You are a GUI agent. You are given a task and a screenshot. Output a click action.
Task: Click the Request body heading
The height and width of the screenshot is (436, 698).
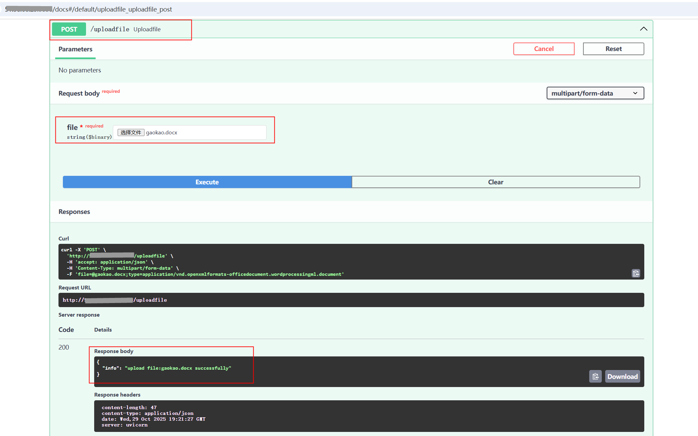click(79, 93)
